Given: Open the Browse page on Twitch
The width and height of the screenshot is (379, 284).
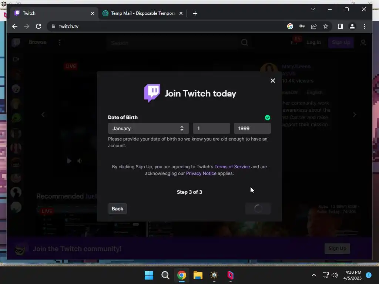Looking at the screenshot, I should click(x=37, y=42).
